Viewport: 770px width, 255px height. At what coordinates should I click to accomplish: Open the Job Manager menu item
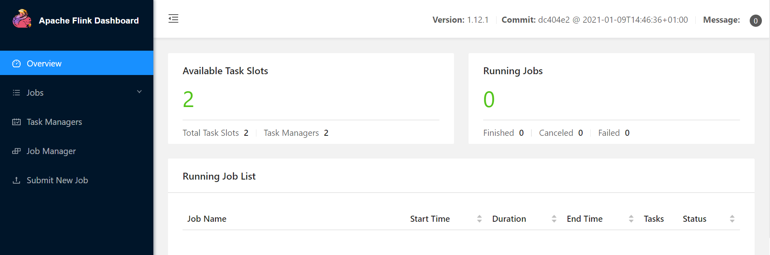(x=77, y=151)
